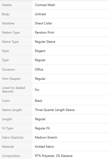The height and width of the screenshot is (159, 109).
Task: Click the Pattern Type label
Action: click(x=11, y=33)
